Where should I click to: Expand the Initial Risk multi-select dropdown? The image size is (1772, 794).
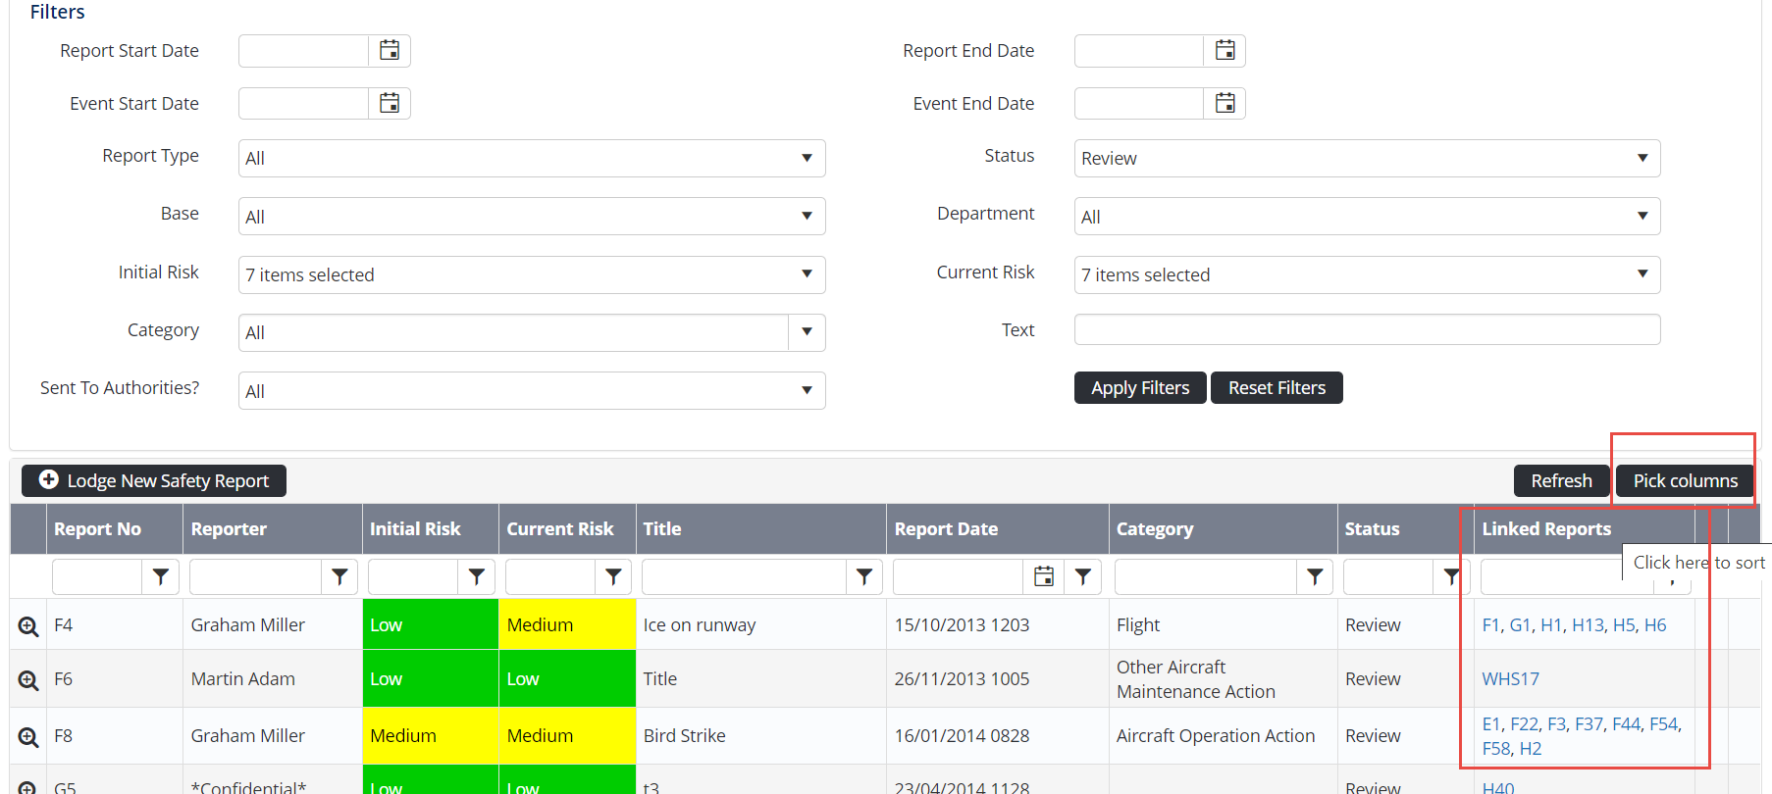click(531, 275)
